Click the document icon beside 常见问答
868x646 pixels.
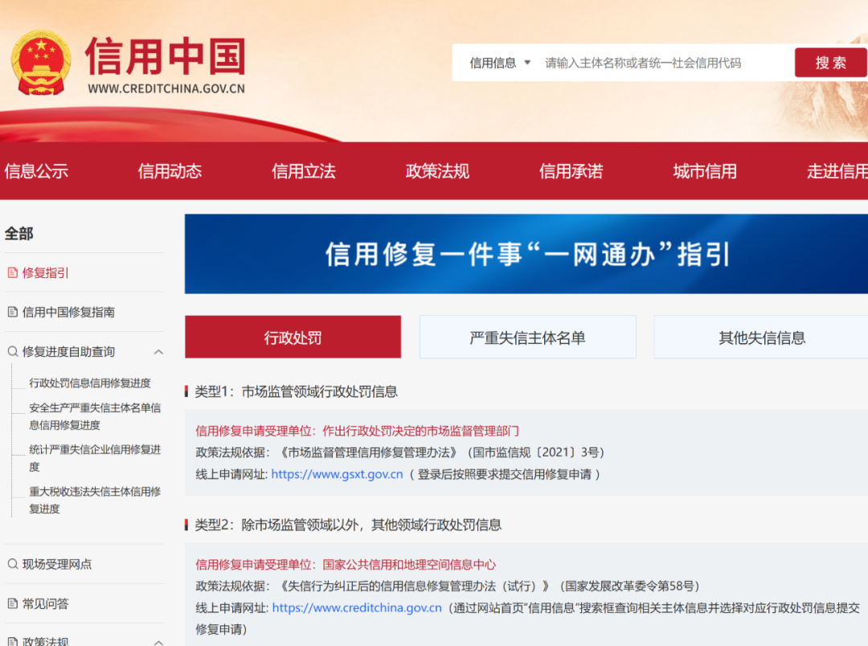[12, 603]
